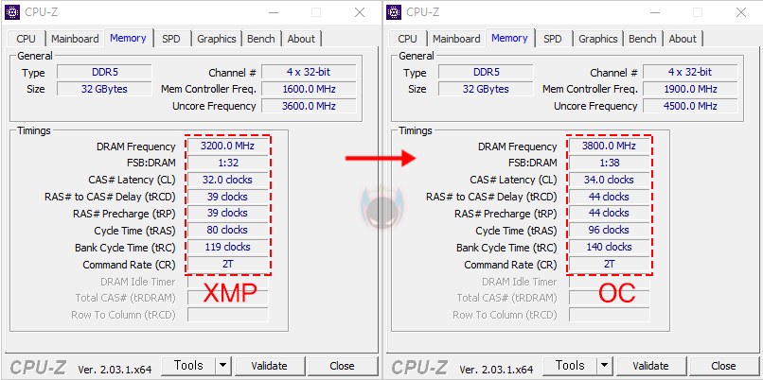Click Uncore Frequency 4500.0 MHz value
This screenshot has height=380, width=763.
[x=690, y=106]
